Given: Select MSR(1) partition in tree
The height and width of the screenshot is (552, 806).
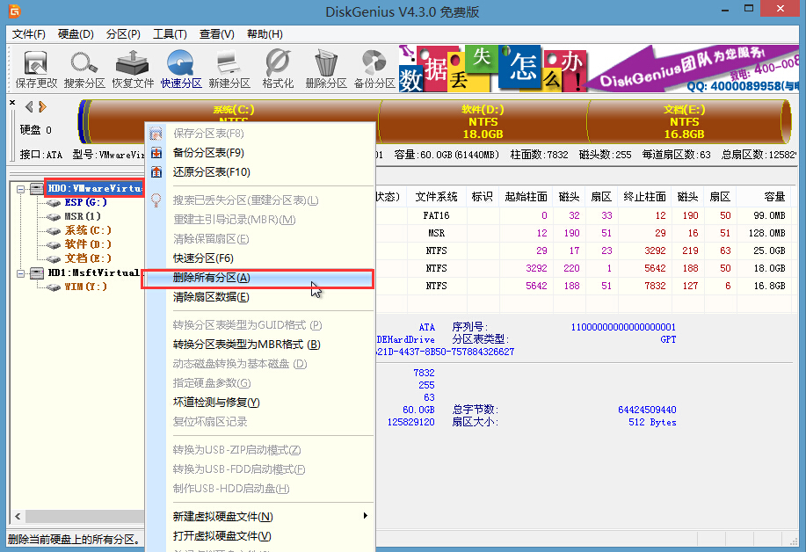Looking at the screenshot, I should 83,216.
